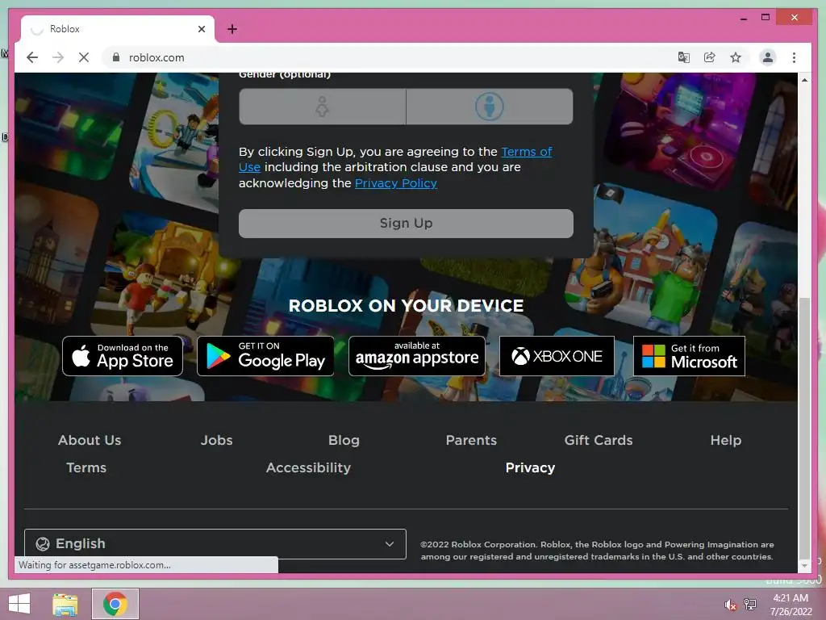
Task: Open a new browser tab
Action: tap(232, 29)
